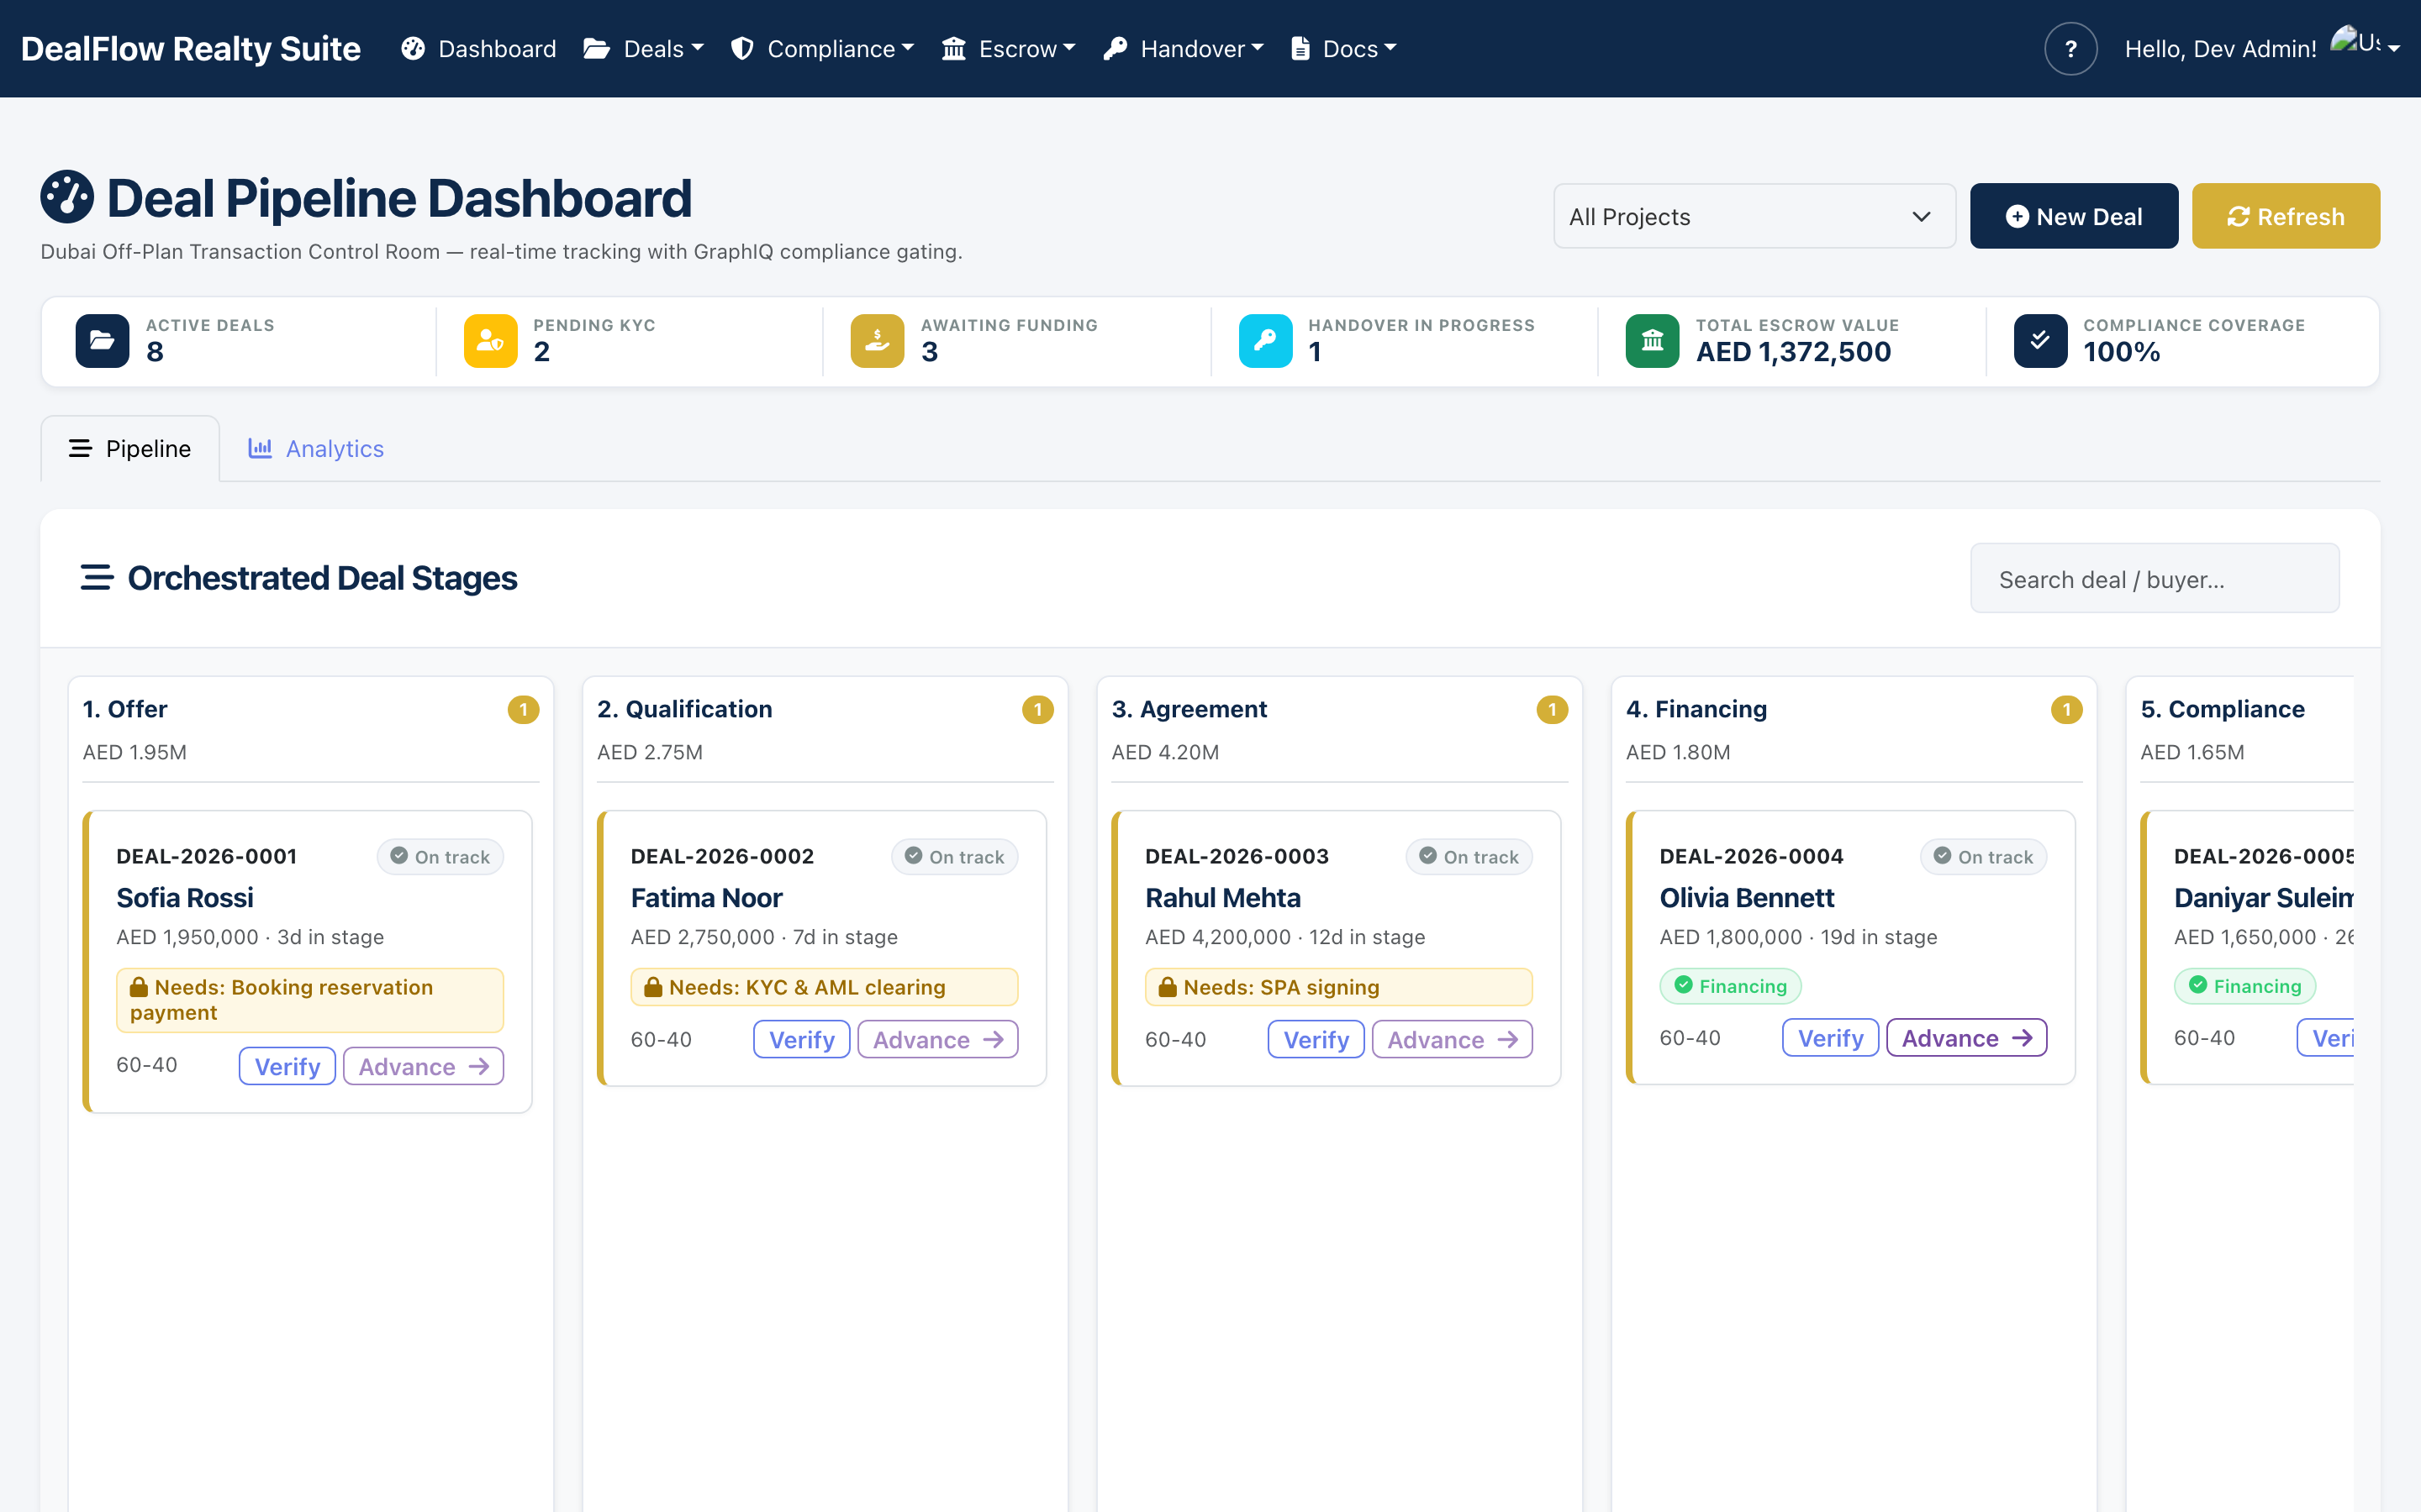Verify Fatima Noor's deal
Image resolution: width=2421 pixels, height=1512 pixels.
click(801, 1039)
